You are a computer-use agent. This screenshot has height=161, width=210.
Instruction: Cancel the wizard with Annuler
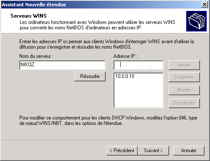click(189, 151)
